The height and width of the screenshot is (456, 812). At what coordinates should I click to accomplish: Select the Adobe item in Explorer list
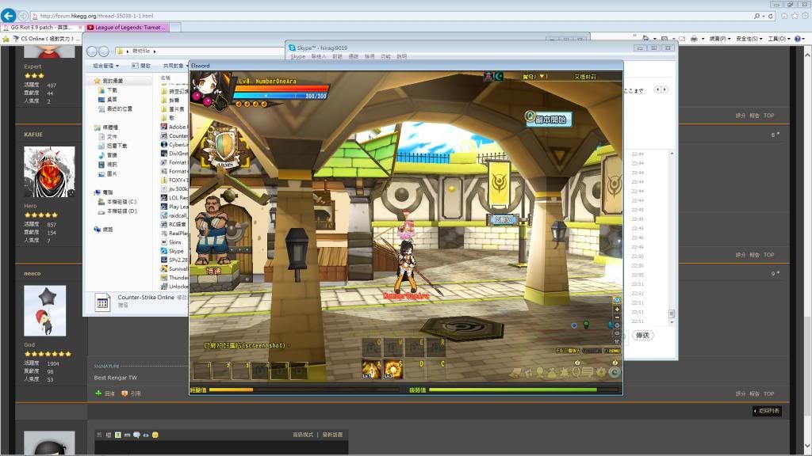point(174,126)
